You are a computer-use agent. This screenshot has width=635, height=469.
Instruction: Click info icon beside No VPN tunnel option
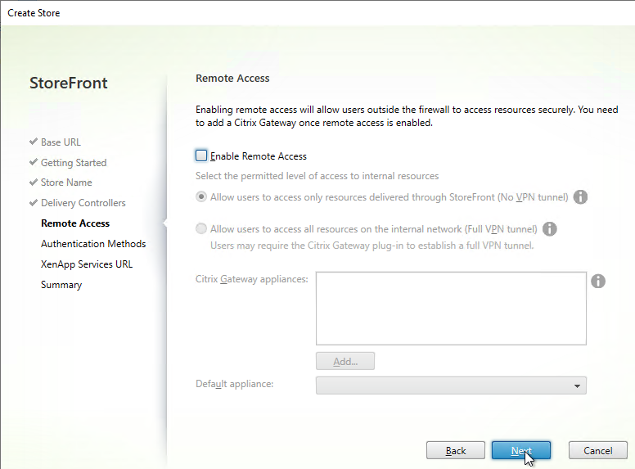tap(580, 197)
